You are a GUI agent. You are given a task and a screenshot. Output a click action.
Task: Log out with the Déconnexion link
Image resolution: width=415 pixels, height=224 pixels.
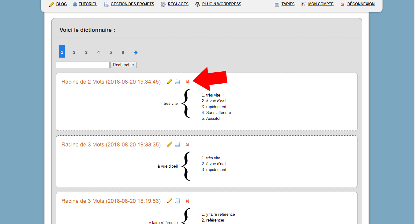(361, 4)
